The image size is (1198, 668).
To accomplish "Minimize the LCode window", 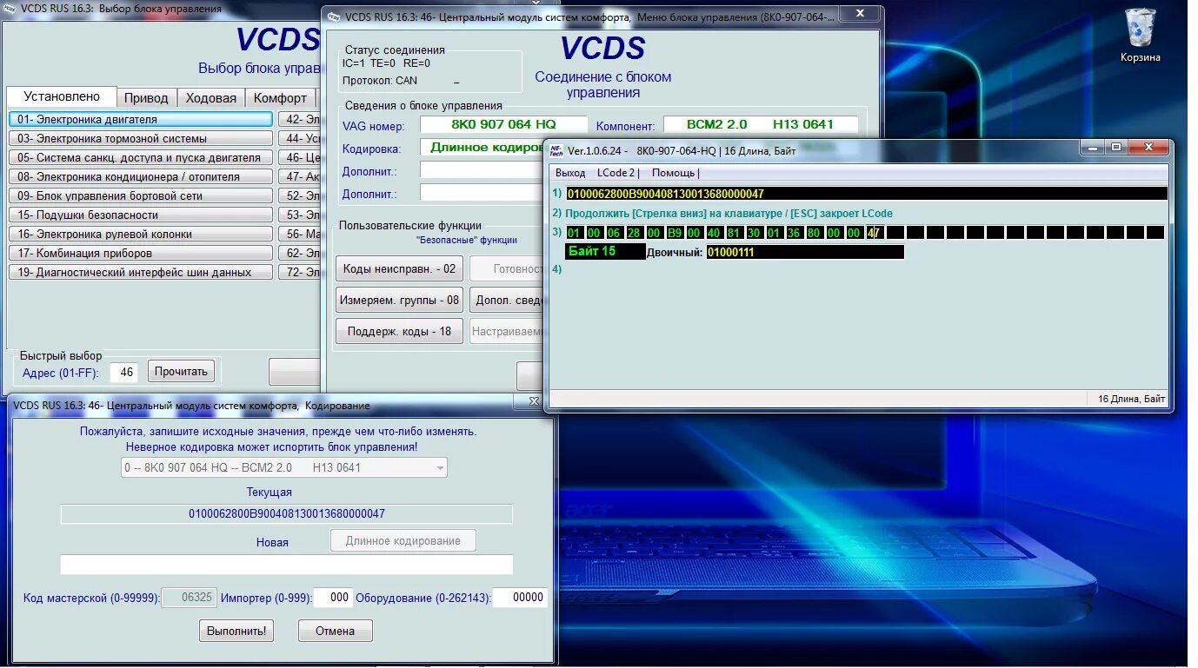I will [1095, 148].
